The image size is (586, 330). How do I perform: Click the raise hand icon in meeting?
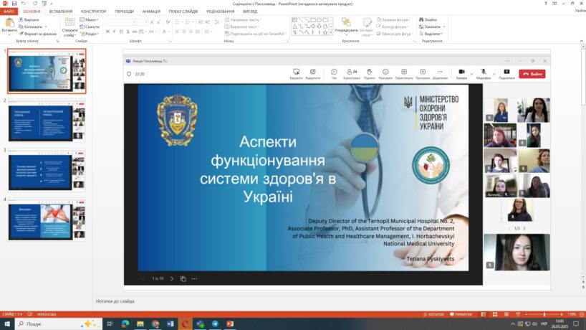[x=369, y=72]
